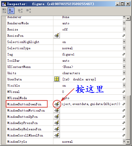
Task: Click the vertical scrollbar thumb
Action: (x=128, y=118)
